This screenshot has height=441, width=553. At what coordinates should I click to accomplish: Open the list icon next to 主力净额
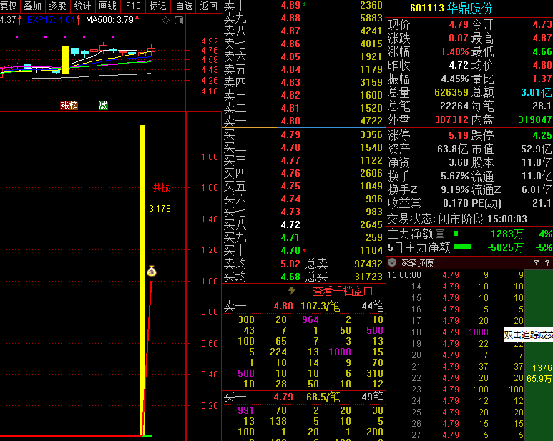(x=440, y=234)
